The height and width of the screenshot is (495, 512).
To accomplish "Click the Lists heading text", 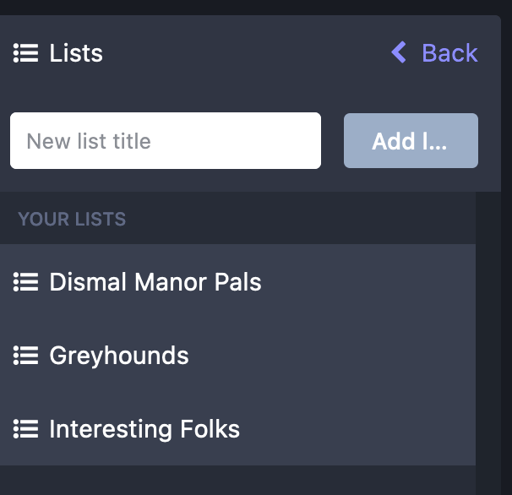I will click(x=76, y=53).
